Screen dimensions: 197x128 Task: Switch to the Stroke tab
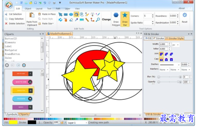coord(158,38)
